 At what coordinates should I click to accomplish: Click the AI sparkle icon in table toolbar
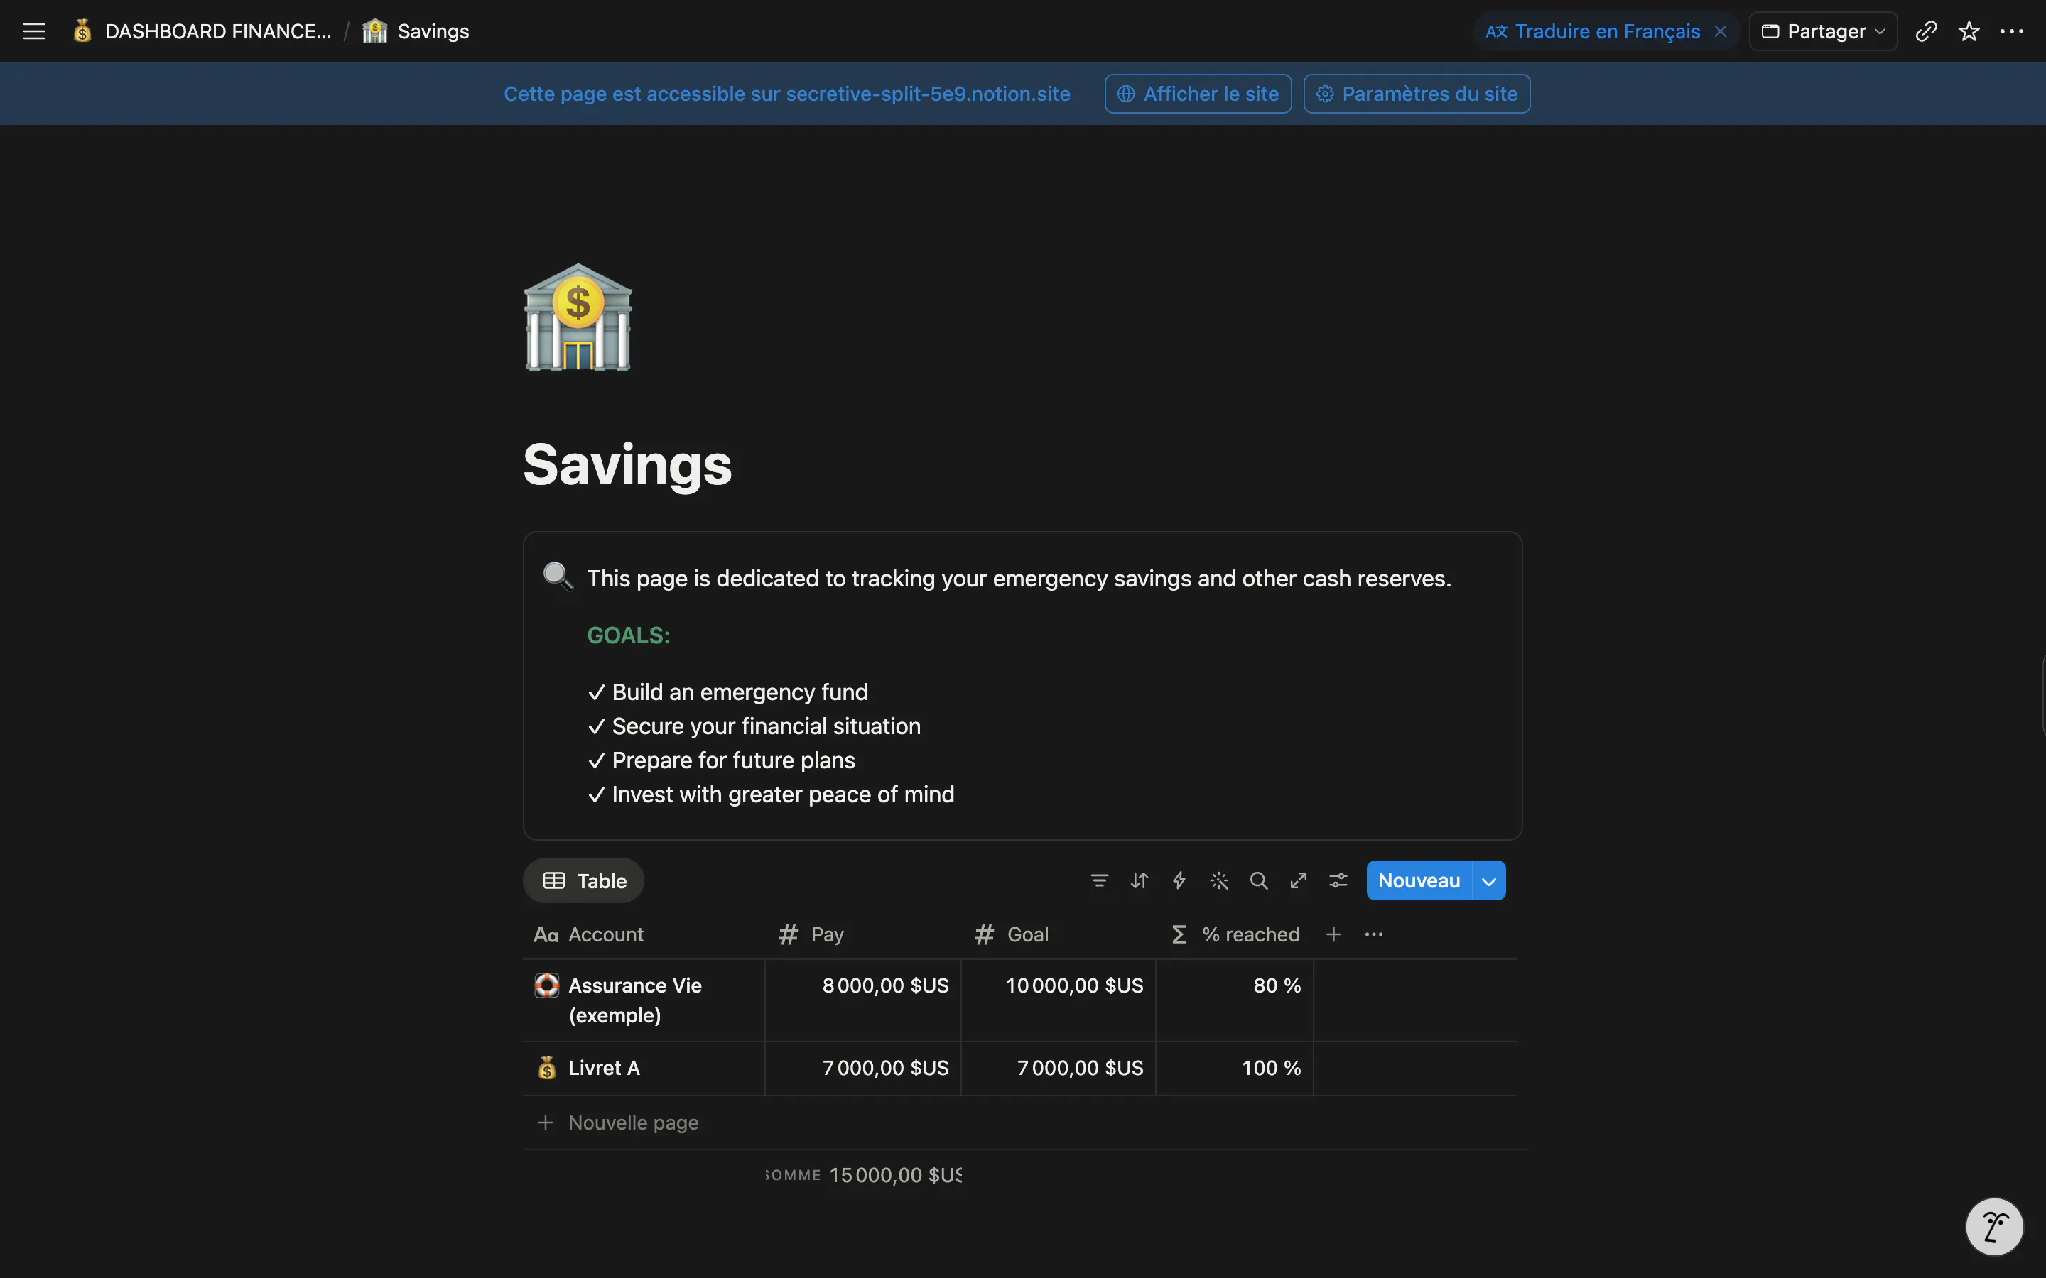1218,880
